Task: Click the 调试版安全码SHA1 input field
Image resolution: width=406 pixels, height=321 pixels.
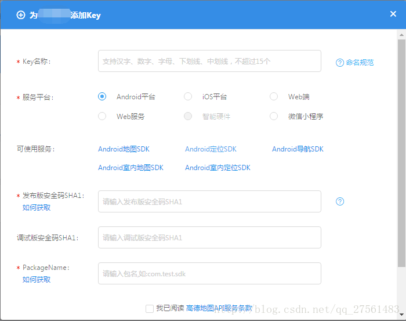Action: [209, 237]
